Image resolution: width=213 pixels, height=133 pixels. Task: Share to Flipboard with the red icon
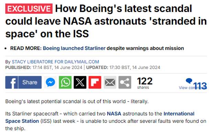pyautogui.click(x=95, y=82)
